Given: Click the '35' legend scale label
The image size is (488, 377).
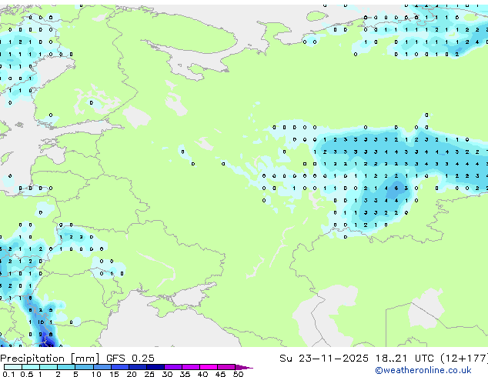Looking at the screenshot, I should point(186,374).
